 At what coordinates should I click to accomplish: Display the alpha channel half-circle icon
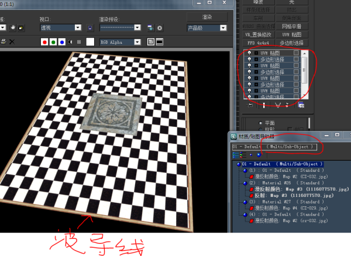coord(71,42)
